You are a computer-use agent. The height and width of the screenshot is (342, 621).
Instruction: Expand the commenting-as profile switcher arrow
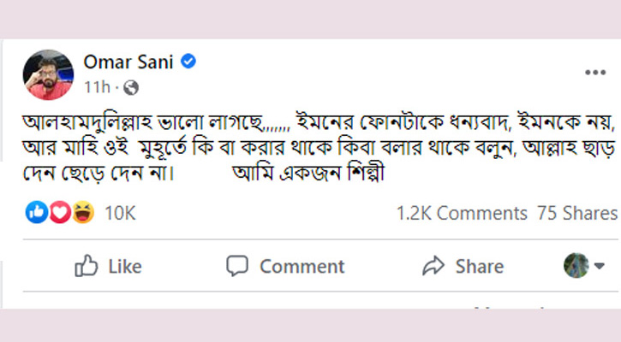pyautogui.click(x=601, y=266)
